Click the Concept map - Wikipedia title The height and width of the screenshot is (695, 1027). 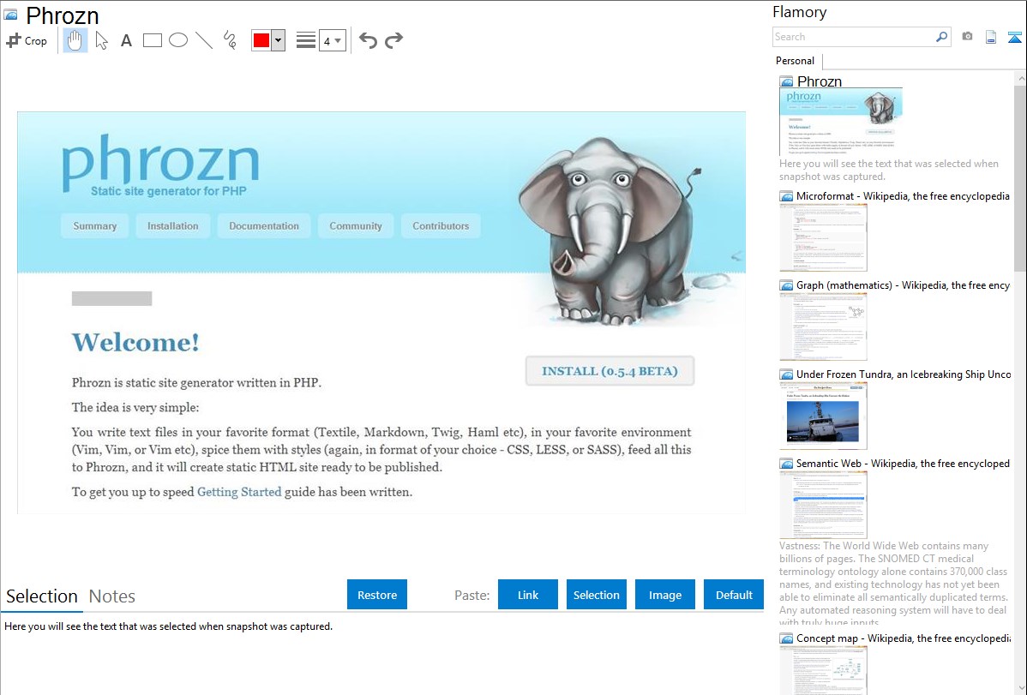[x=903, y=638]
